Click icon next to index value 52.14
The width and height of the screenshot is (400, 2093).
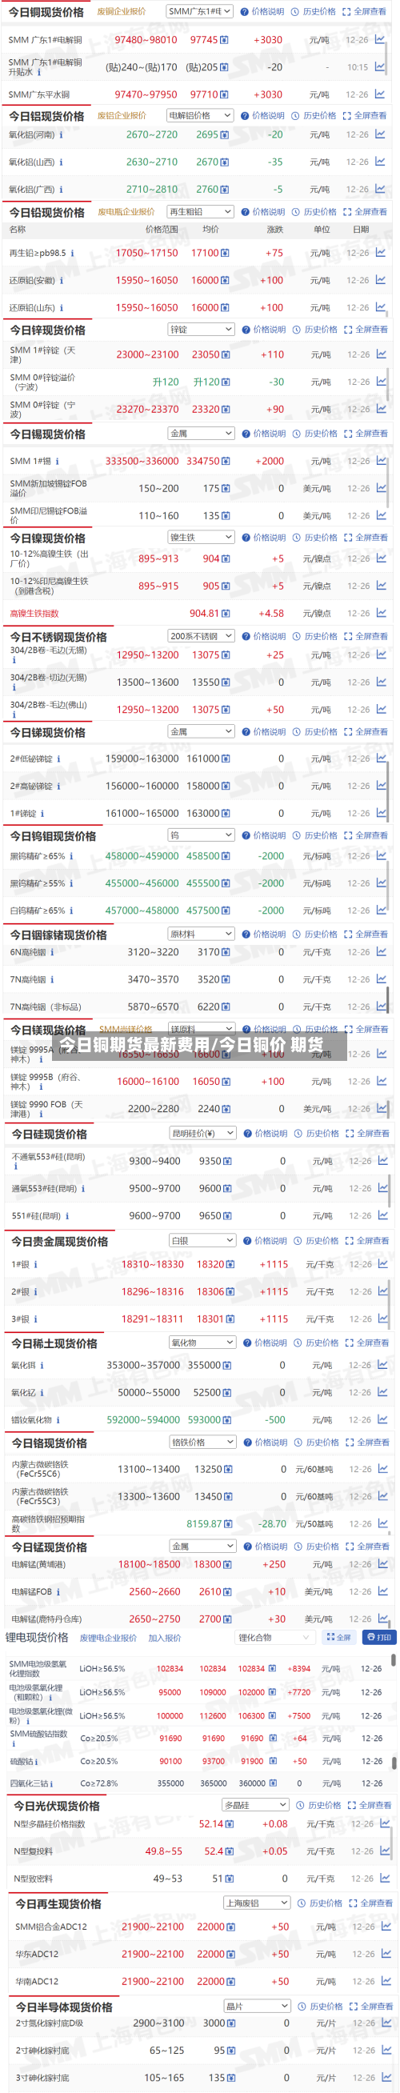click(x=230, y=1824)
